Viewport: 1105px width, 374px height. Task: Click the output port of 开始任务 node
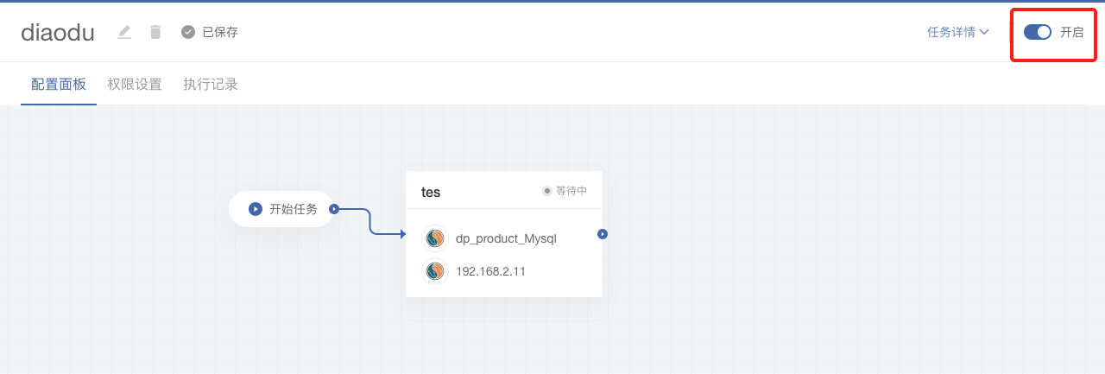click(334, 209)
